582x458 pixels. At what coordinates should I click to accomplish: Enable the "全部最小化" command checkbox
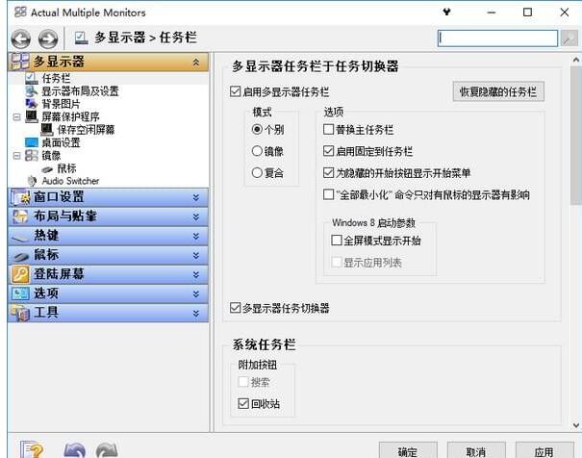click(x=328, y=194)
